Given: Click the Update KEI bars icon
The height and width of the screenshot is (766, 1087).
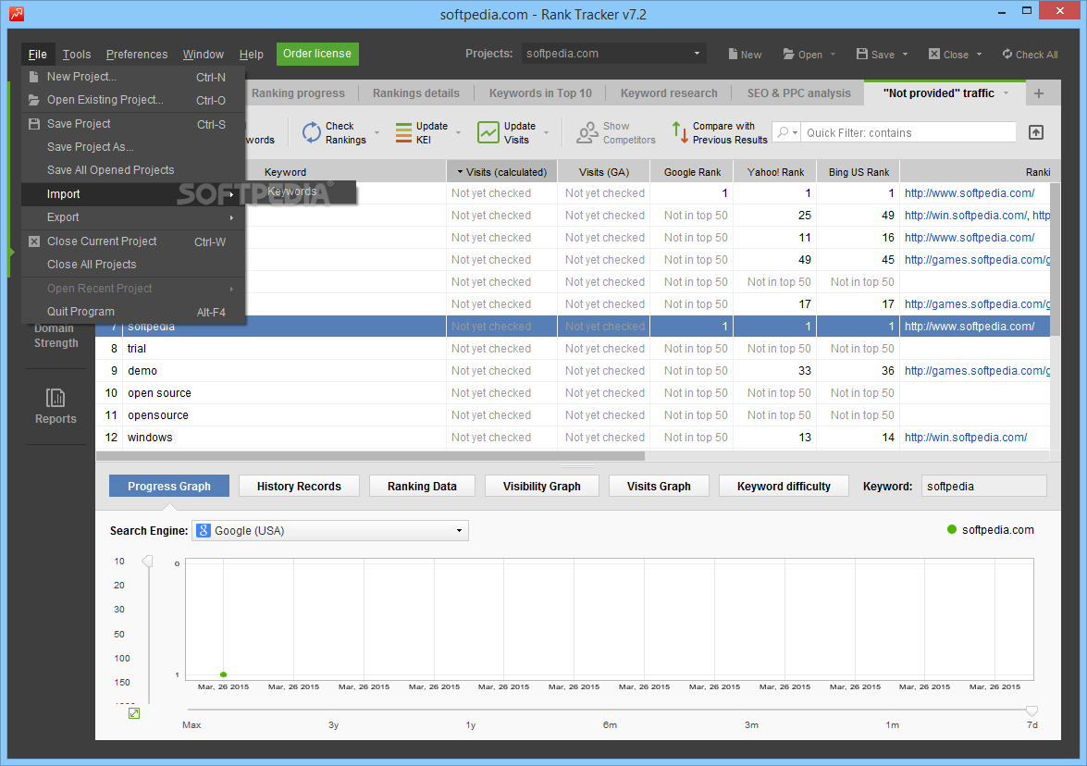Looking at the screenshot, I should point(403,132).
